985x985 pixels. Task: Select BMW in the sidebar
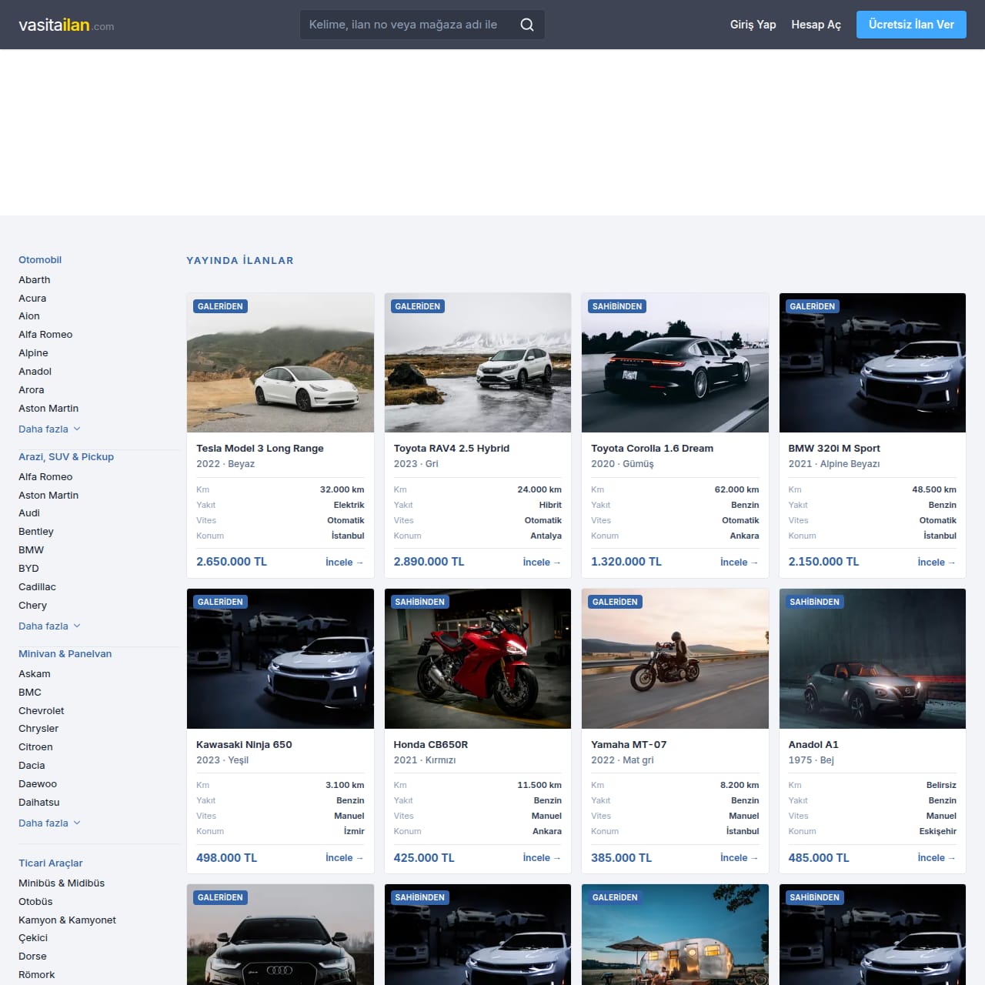coord(32,550)
